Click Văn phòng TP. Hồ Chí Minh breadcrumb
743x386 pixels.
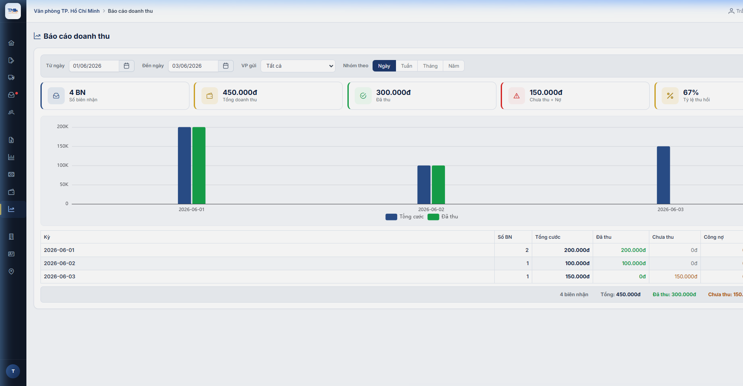67,11
